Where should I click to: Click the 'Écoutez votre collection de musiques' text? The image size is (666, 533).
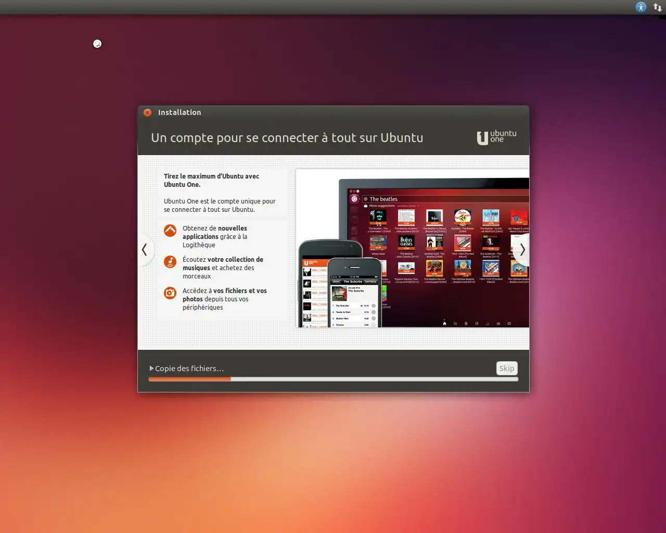[223, 268]
